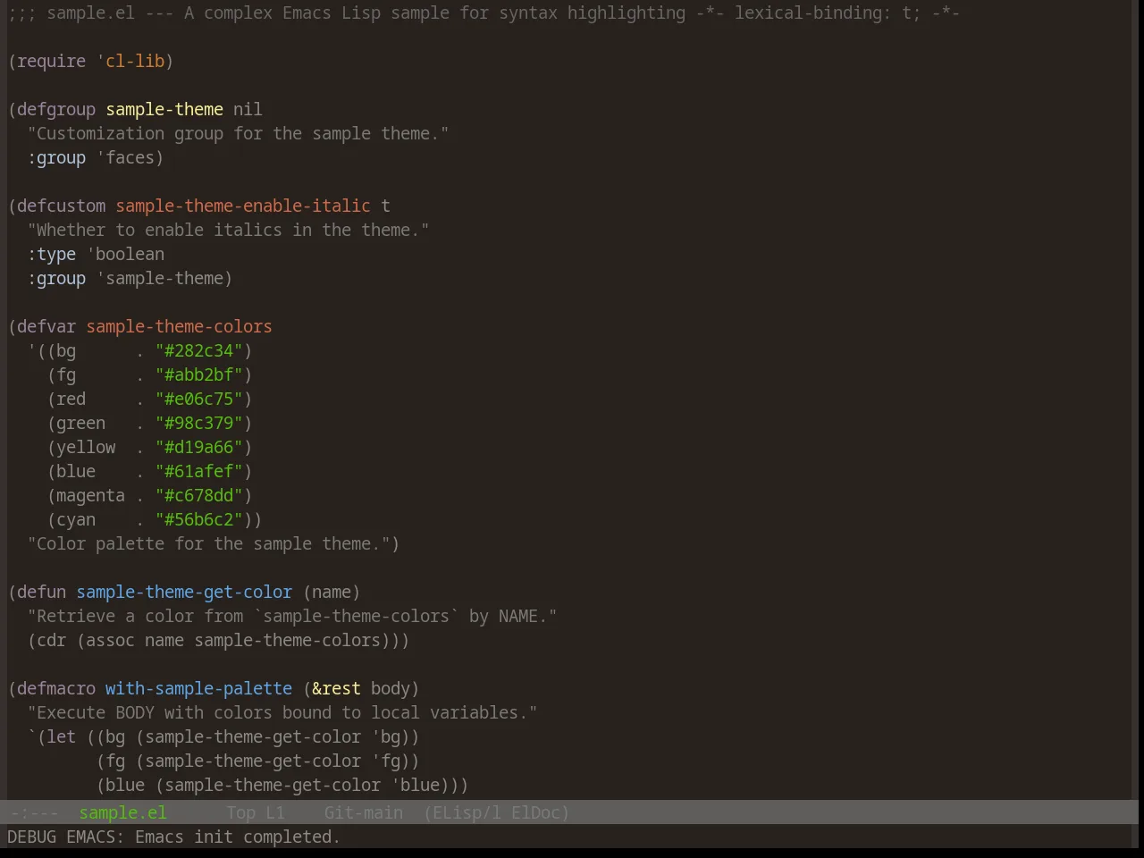This screenshot has height=858, width=1144.
Task: Click the assoc function call
Action: click(x=110, y=640)
